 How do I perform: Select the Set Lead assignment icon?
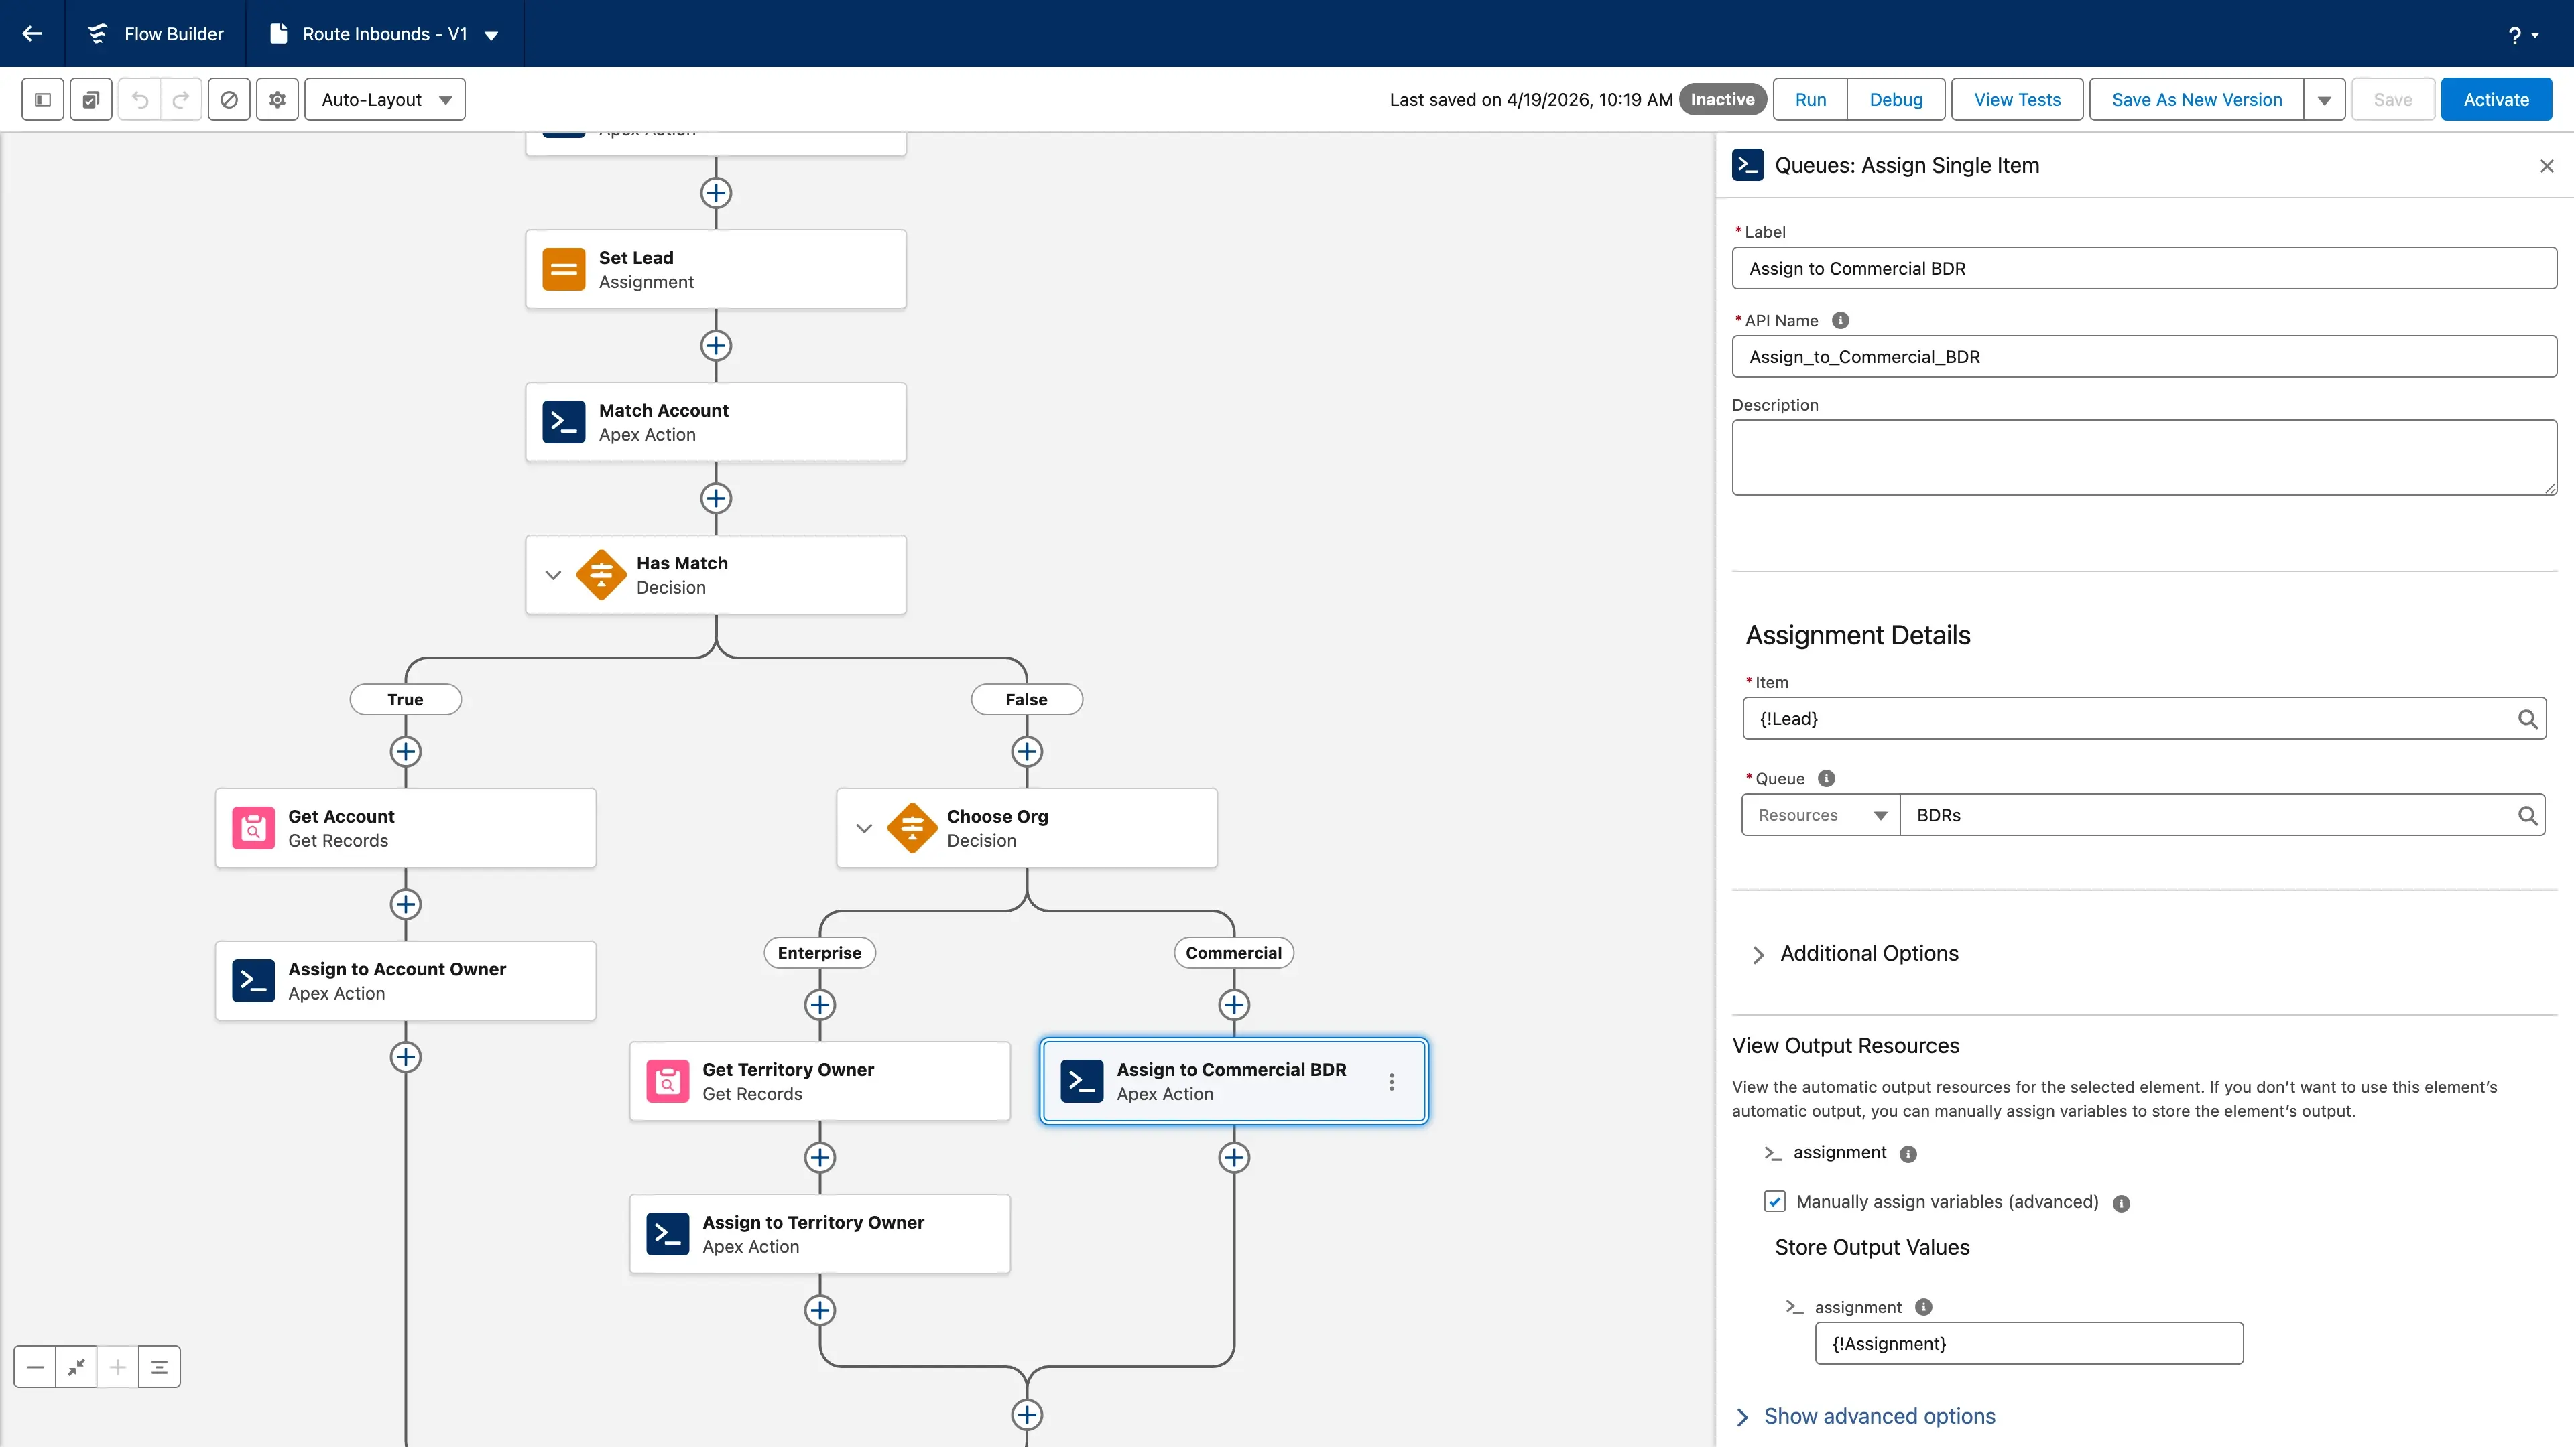click(x=564, y=269)
